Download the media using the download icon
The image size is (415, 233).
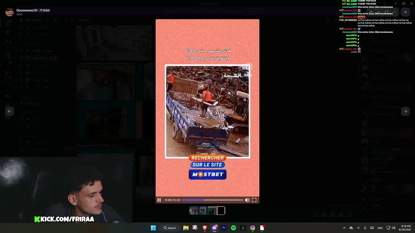[378, 12]
